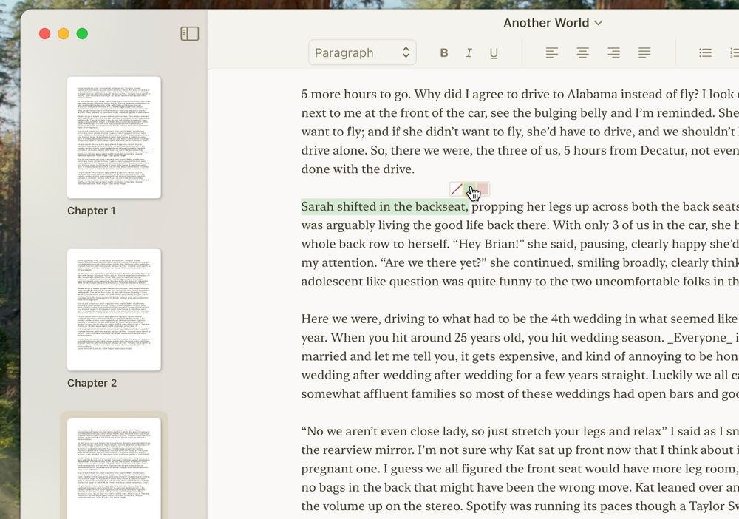Click the text 'done with the drive.'

358,169
